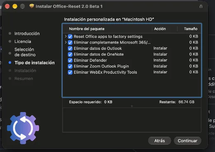Select the Tipo de instalación step
Image resolution: width=215 pixels, height=152 pixels.
coord(35,63)
